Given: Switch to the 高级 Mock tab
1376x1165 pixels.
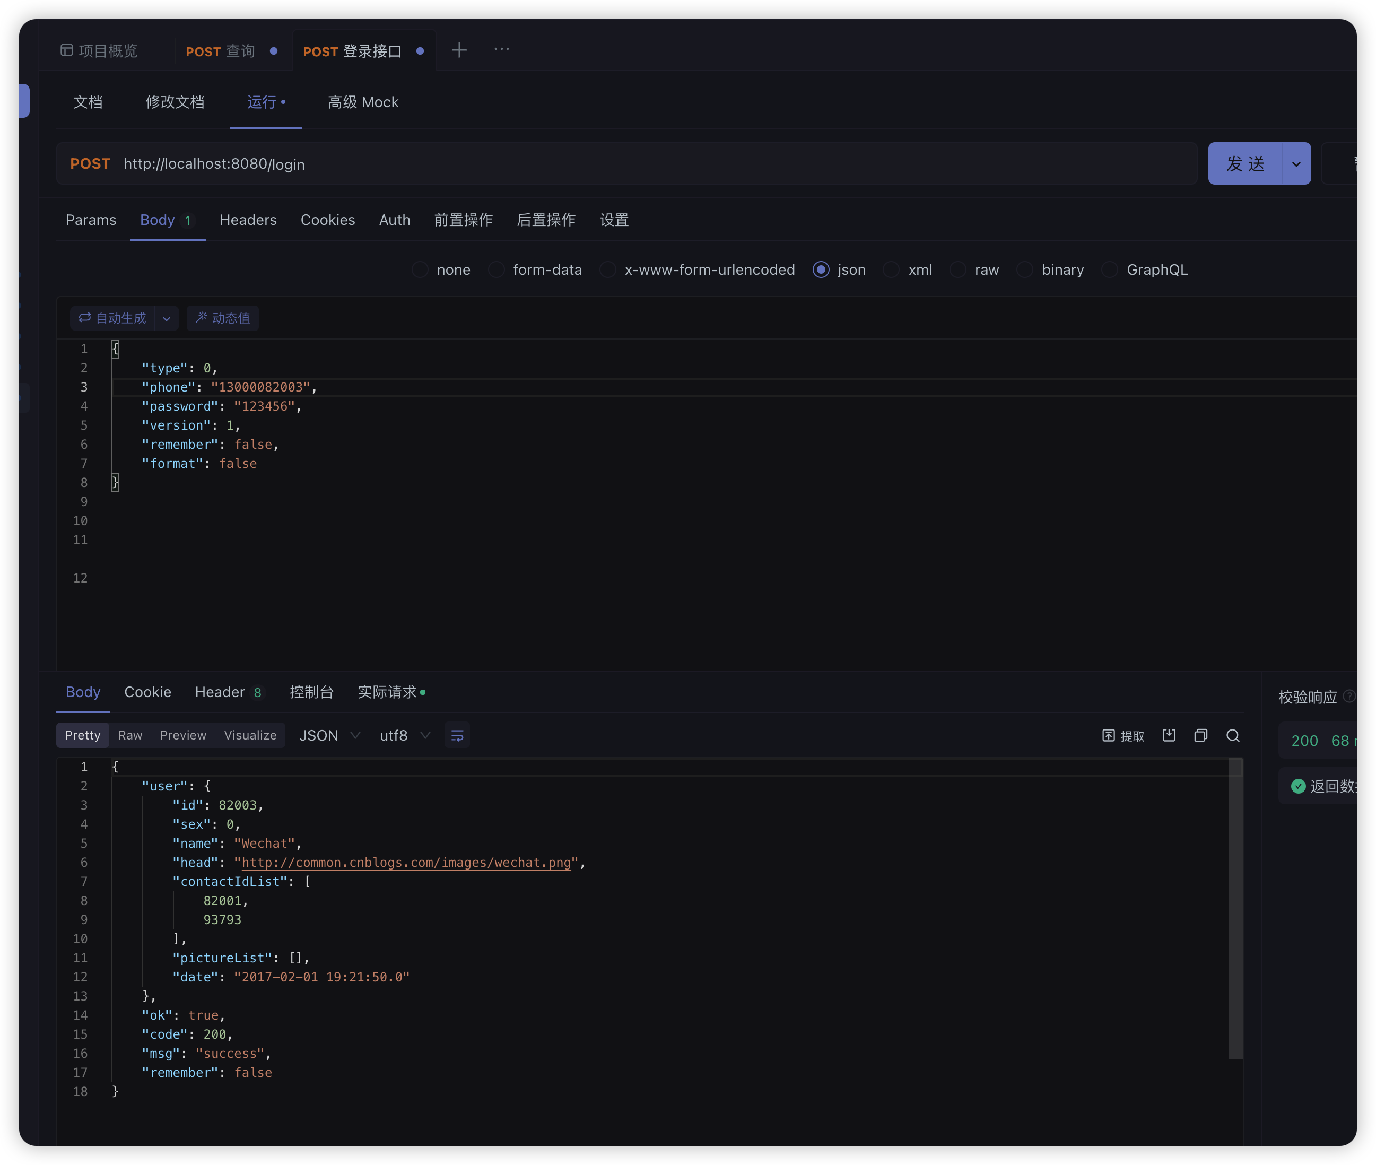Looking at the screenshot, I should tap(363, 102).
